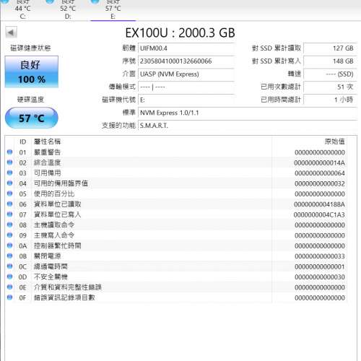Image resolution: width=361 pixels, height=361 pixels.
Task: Click the firmware field UIFM00.4
Action: click(186, 48)
